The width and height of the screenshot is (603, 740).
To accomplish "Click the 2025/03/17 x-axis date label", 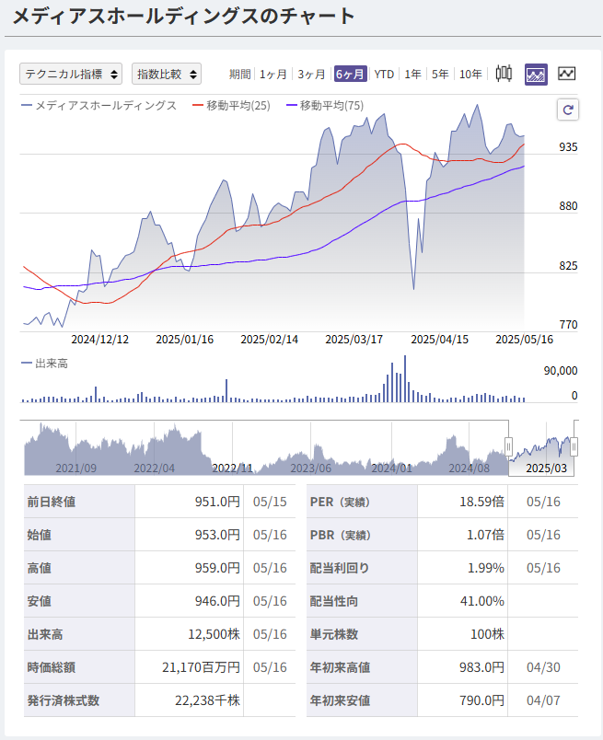I will (x=354, y=340).
